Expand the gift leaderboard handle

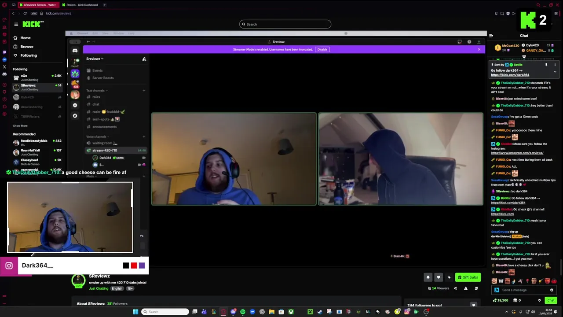[x=524, y=57]
